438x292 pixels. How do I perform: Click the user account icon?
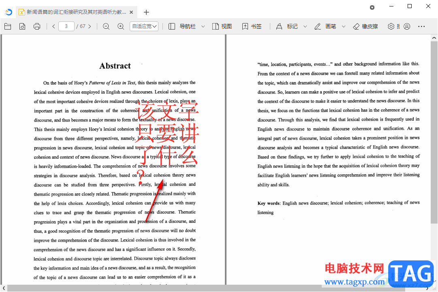point(407,26)
